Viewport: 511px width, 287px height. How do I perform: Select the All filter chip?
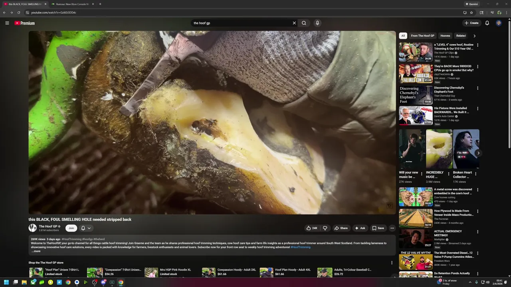click(x=403, y=35)
